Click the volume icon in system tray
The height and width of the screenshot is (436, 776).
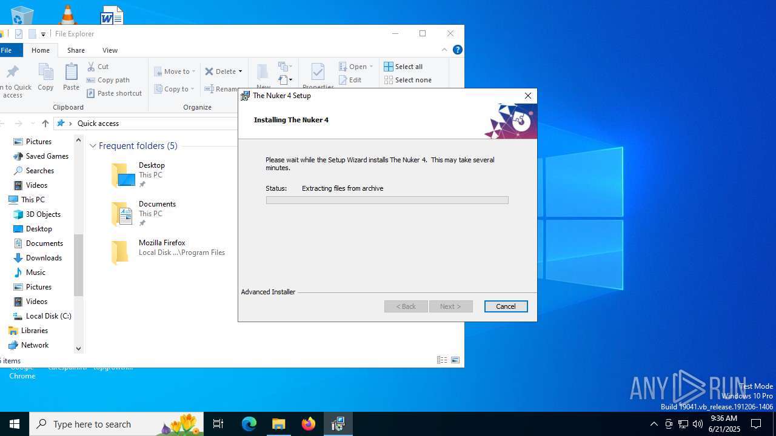(x=697, y=424)
